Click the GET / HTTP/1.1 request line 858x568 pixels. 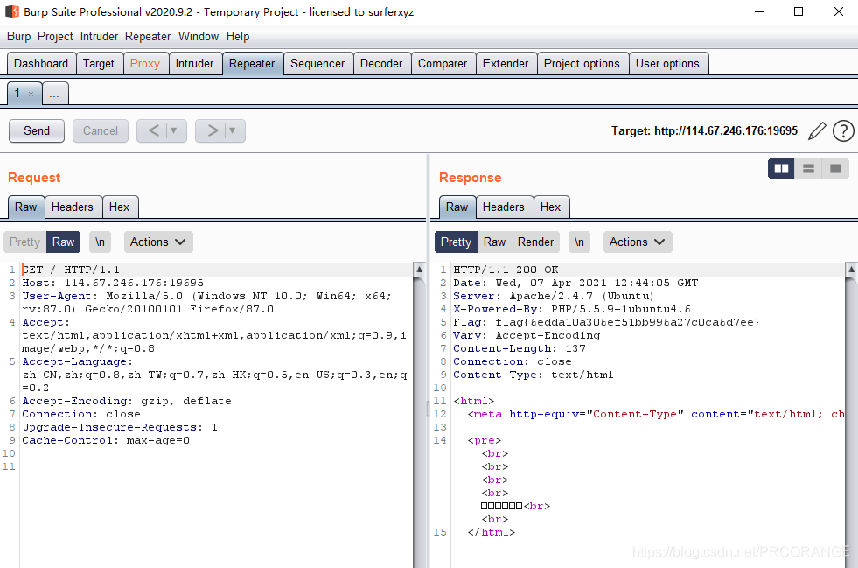(x=71, y=270)
